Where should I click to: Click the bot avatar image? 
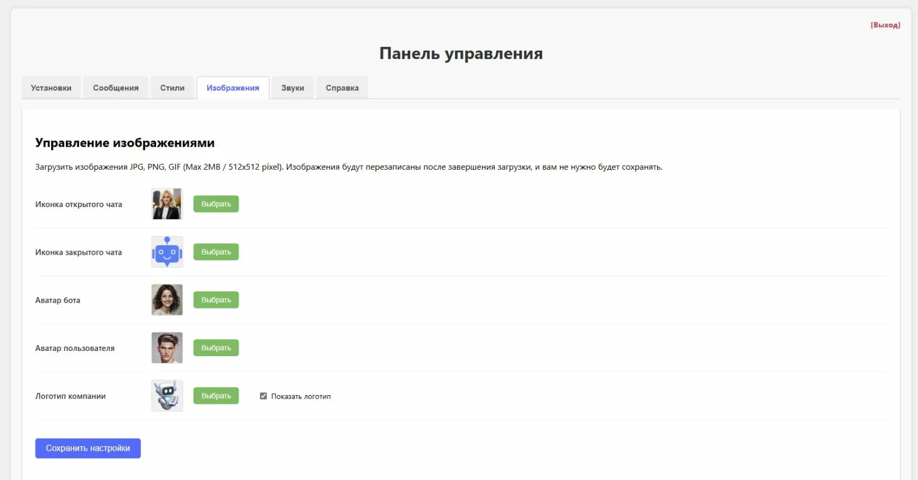[167, 300]
